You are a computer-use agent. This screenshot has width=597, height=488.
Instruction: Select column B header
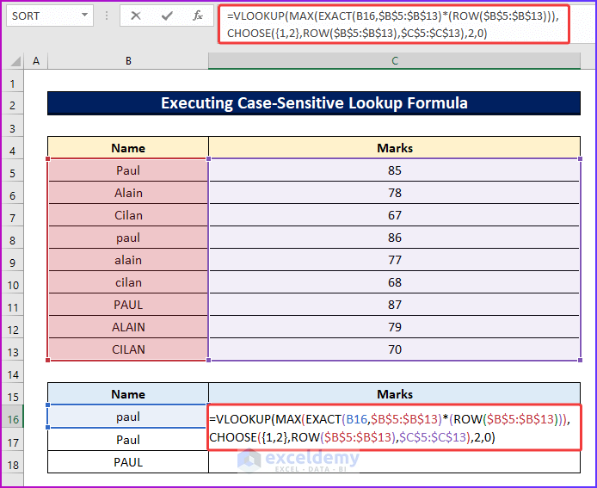point(128,60)
